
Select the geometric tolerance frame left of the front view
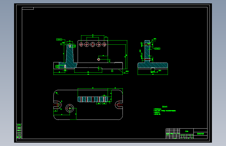coord(59,39)
